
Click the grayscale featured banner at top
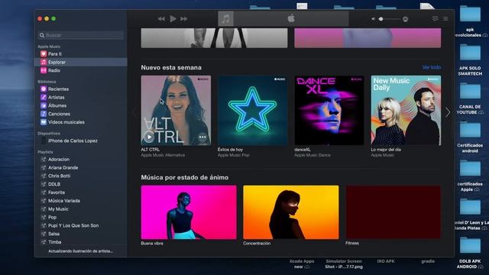tap(214, 38)
